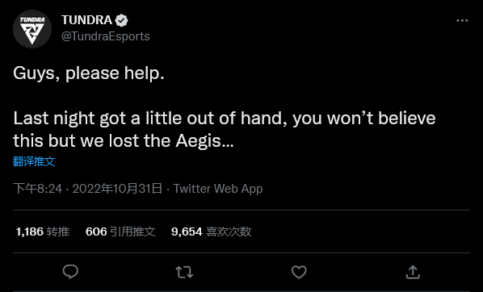Click the Tundra logo profile avatar
This screenshot has height=292, width=483.
32,29
